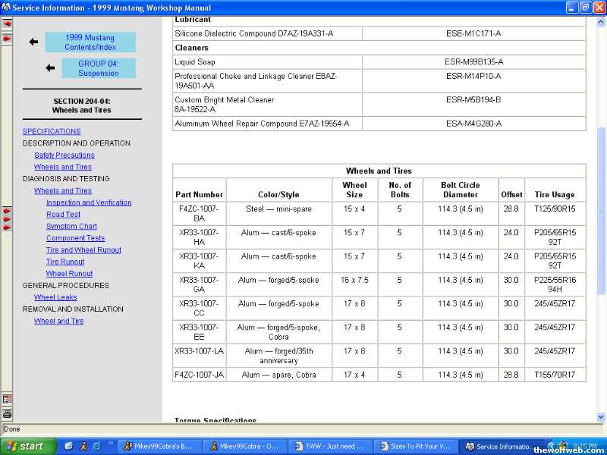Open the 1999 Mustang Contents/Index page

[90, 42]
